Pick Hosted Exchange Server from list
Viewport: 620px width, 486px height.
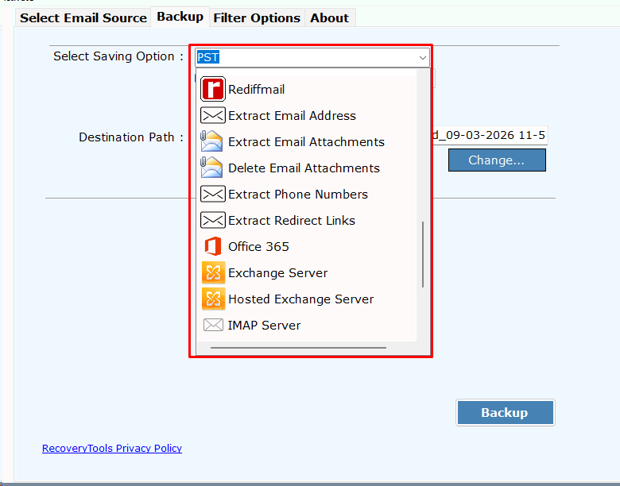tap(306, 299)
